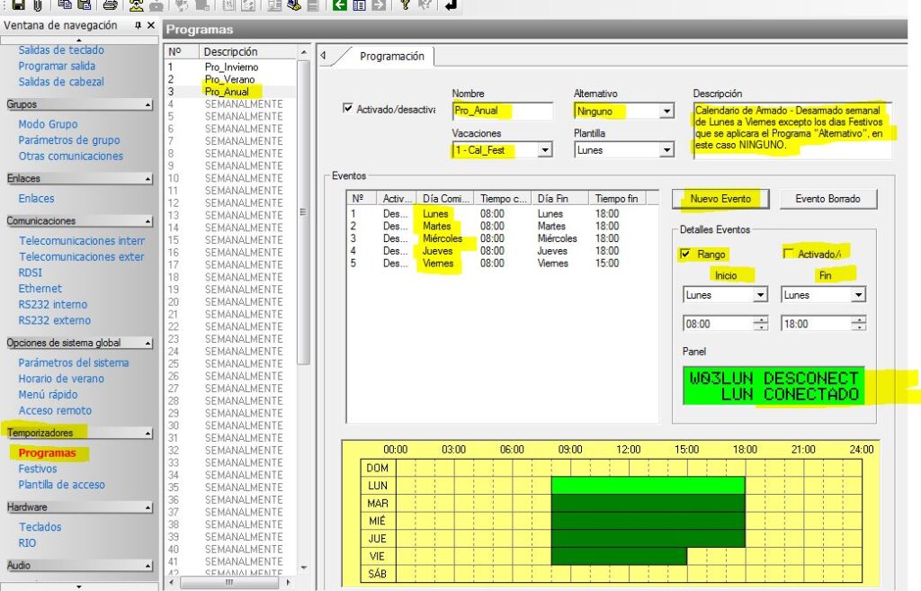The height and width of the screenshot is (591, 921).
Task: Toggle the Activado checkbox in Detalles Eventos
Action: tap(788, 253)
